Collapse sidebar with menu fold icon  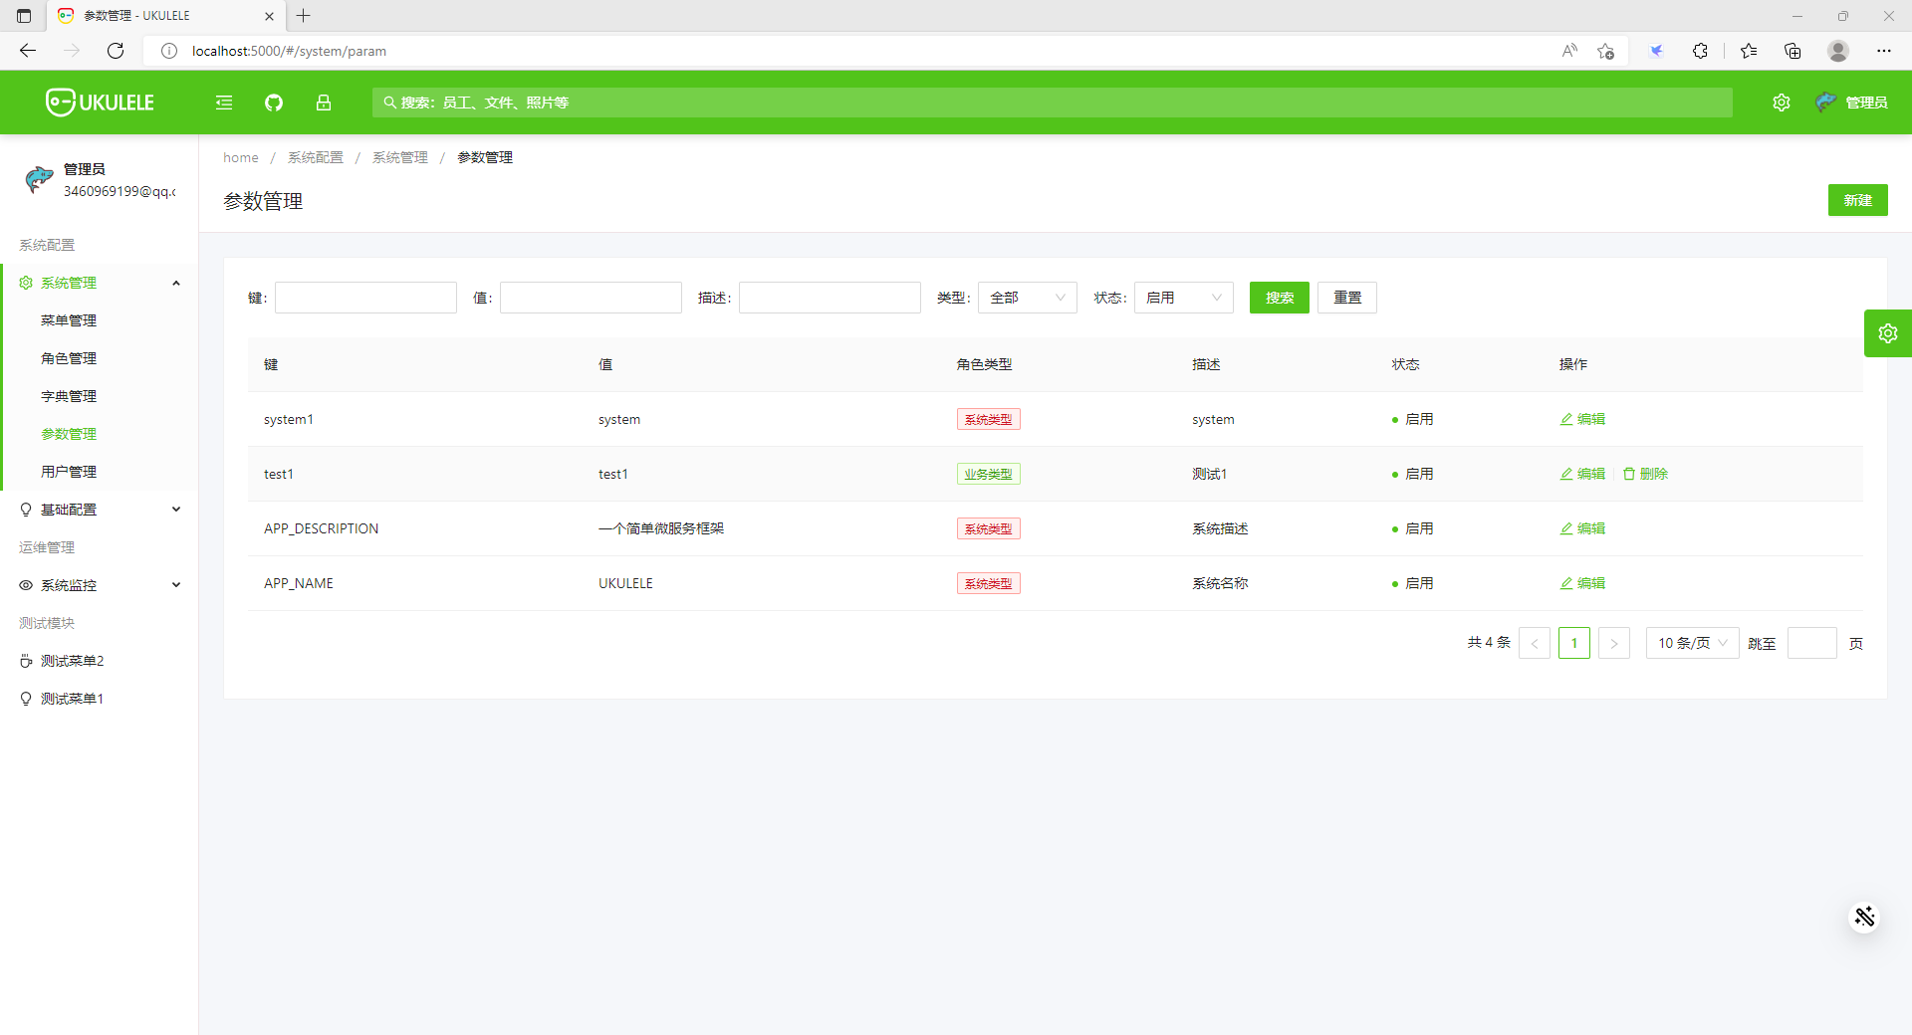tap(224, 103)
